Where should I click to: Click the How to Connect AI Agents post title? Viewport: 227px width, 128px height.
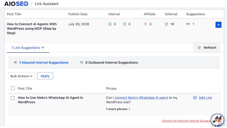[32, 28]
